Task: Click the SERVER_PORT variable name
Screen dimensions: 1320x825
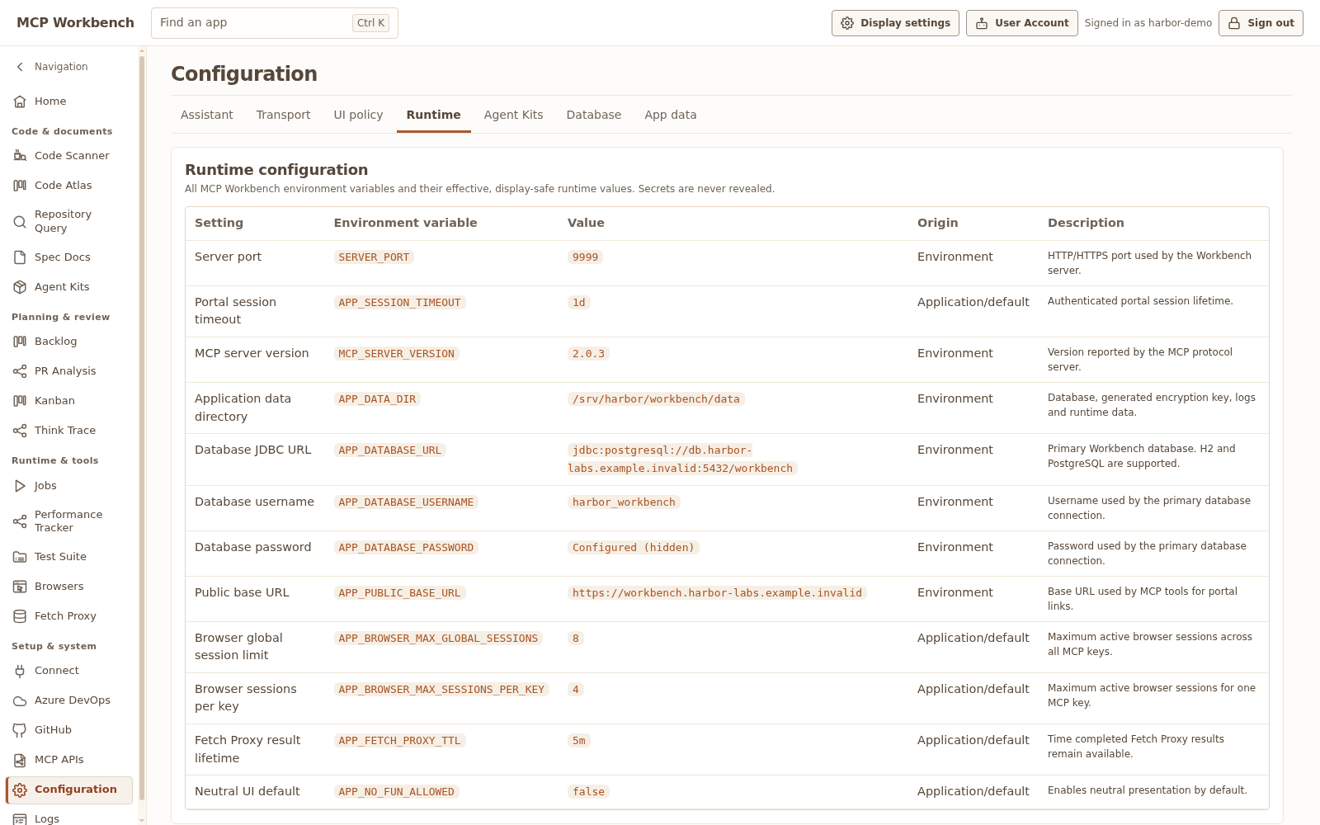Action: point(374,257)
